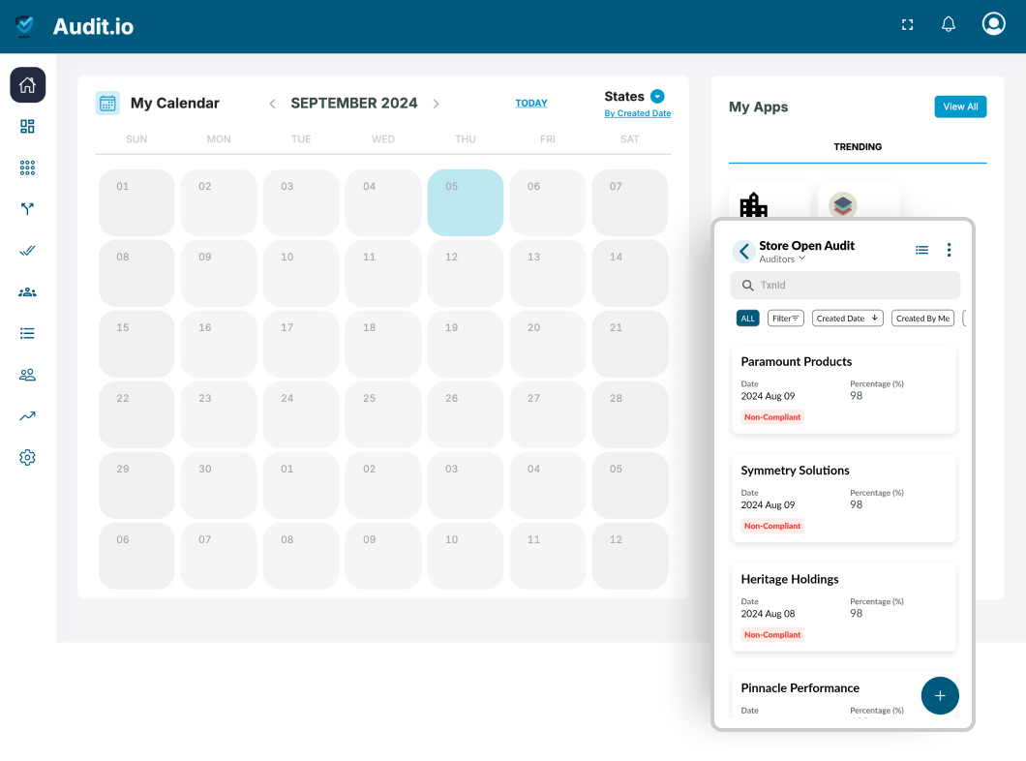Click the apps dots-grid icon in sidebar
Image resolution: width=1026 pixels, height=761 pixels.
point(27,167)
